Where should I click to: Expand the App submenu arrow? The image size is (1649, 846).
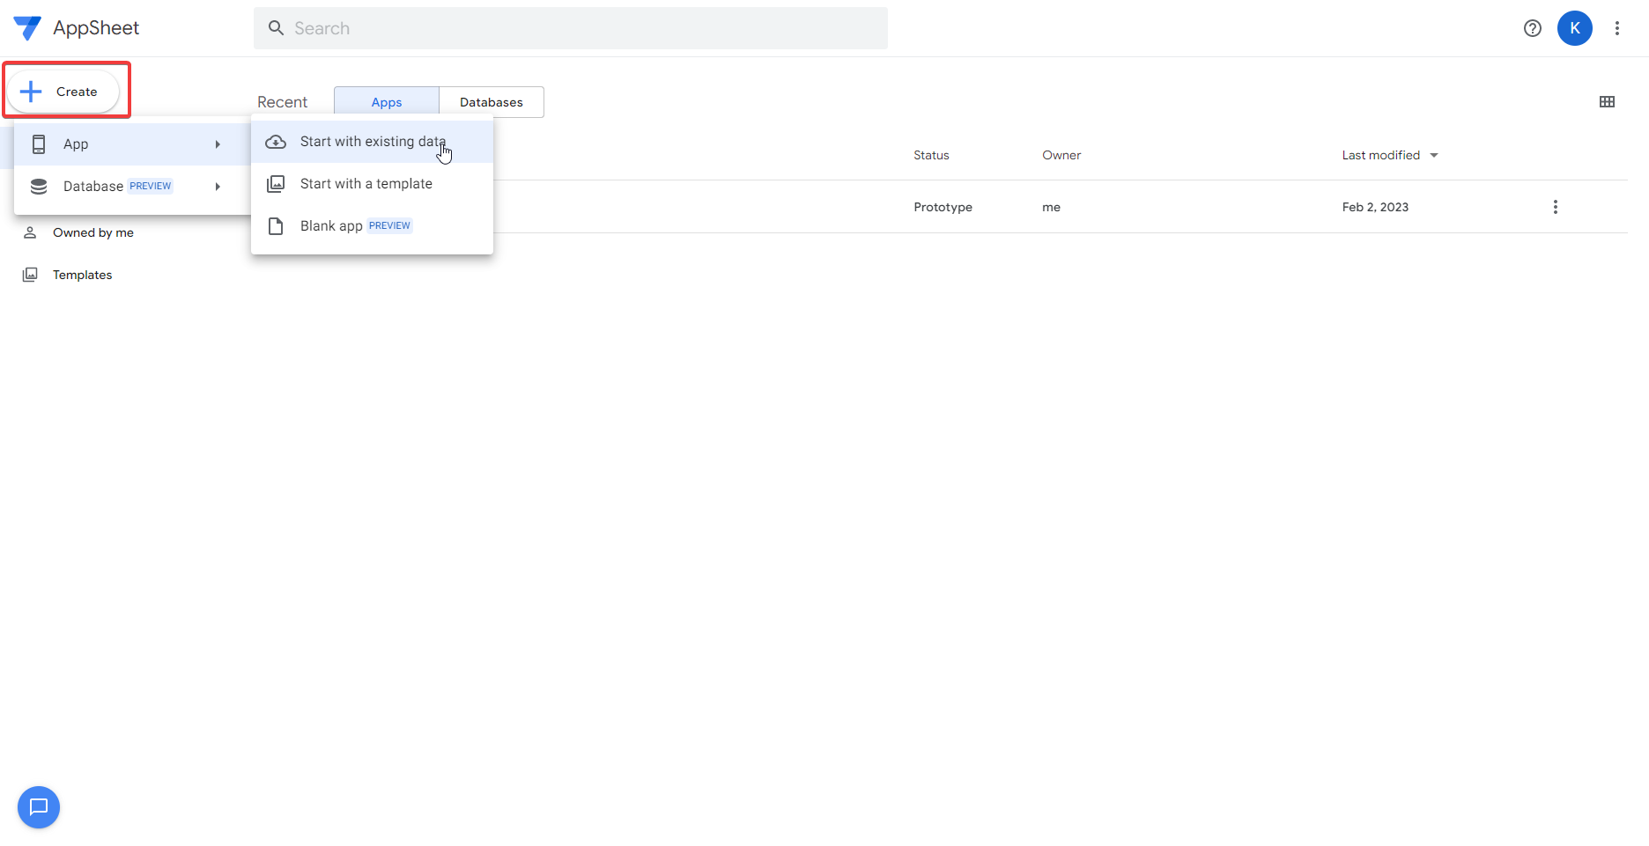[x=218, y=144]
